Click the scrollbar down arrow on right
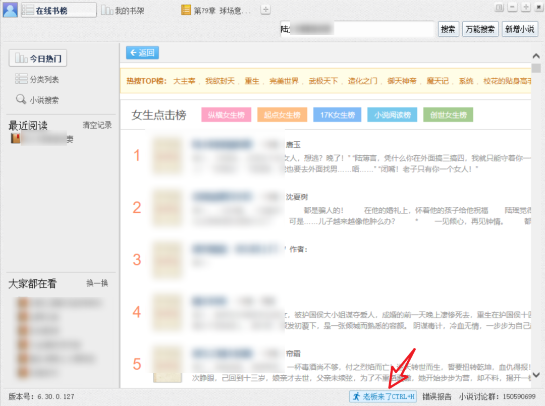Viewport: 545px width, 406px height. click(536, 376)
